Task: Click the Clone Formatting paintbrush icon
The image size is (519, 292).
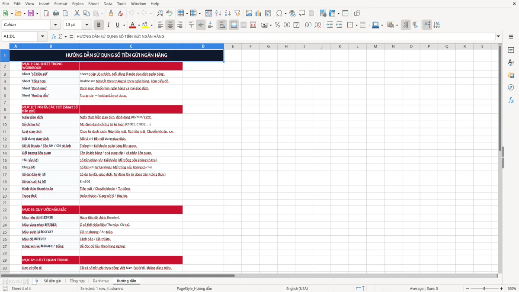Action: point(111,13)
